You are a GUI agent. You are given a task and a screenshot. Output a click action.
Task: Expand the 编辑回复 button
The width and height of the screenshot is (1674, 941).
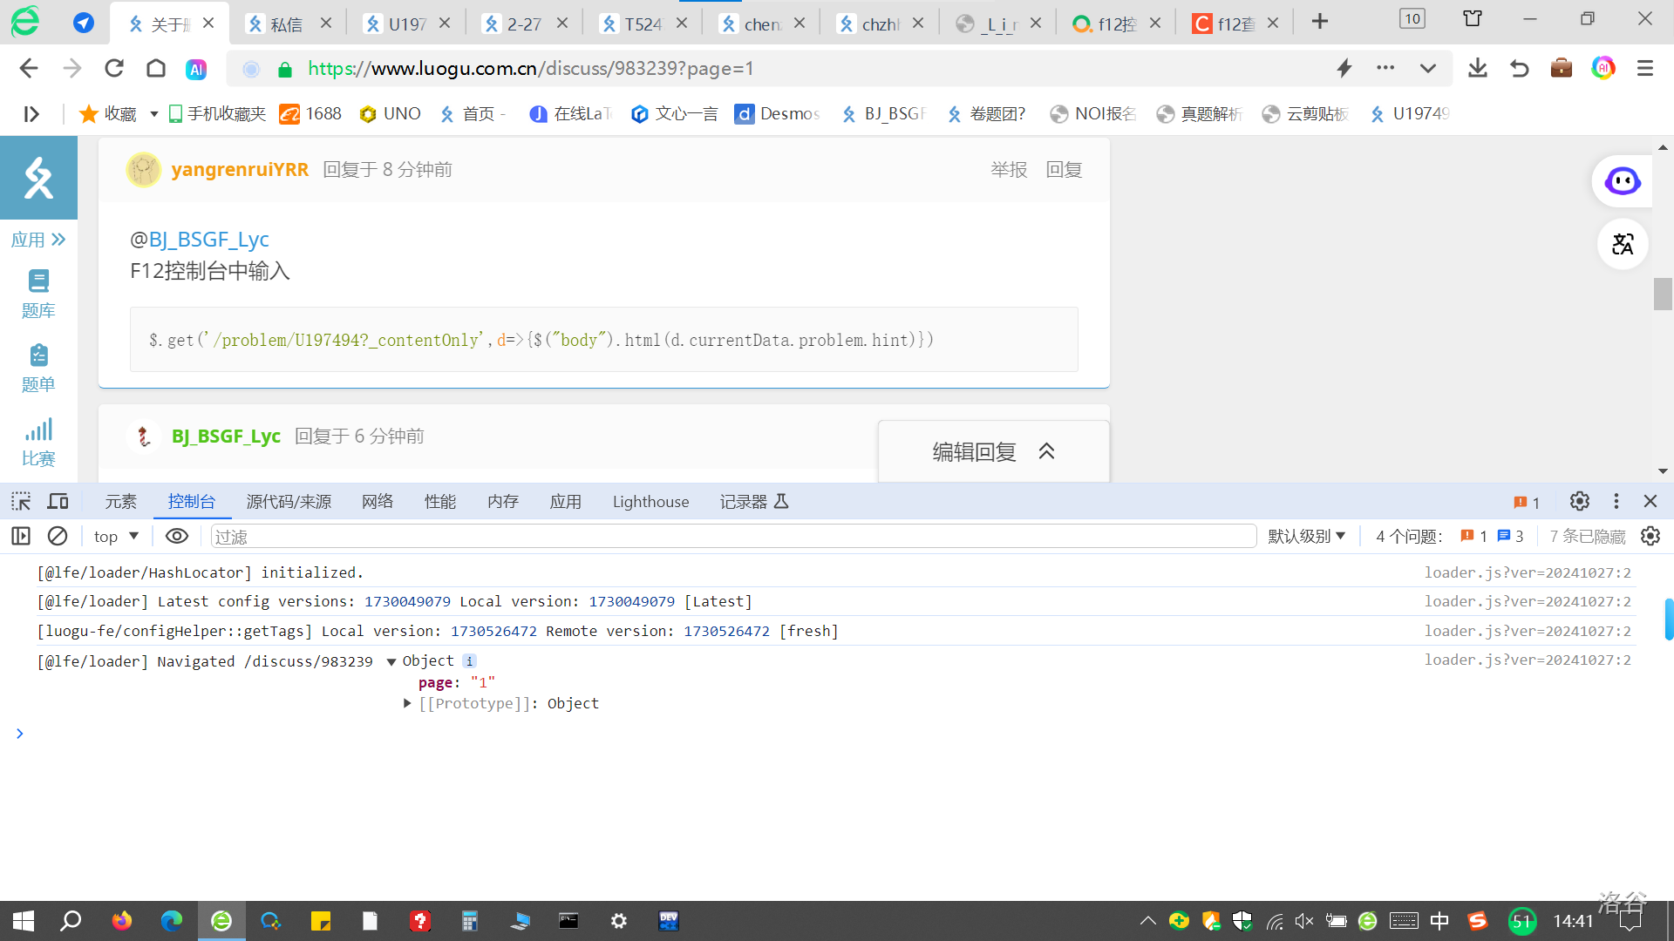tap(993, 451)
